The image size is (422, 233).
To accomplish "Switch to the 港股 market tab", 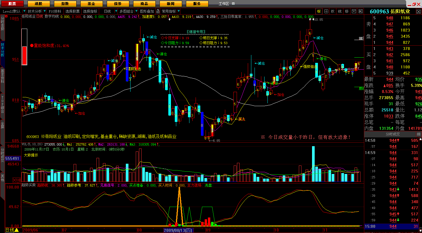I will (38, 4).
